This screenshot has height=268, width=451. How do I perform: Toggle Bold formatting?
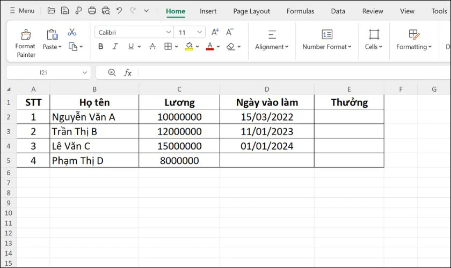coord(101,46)
